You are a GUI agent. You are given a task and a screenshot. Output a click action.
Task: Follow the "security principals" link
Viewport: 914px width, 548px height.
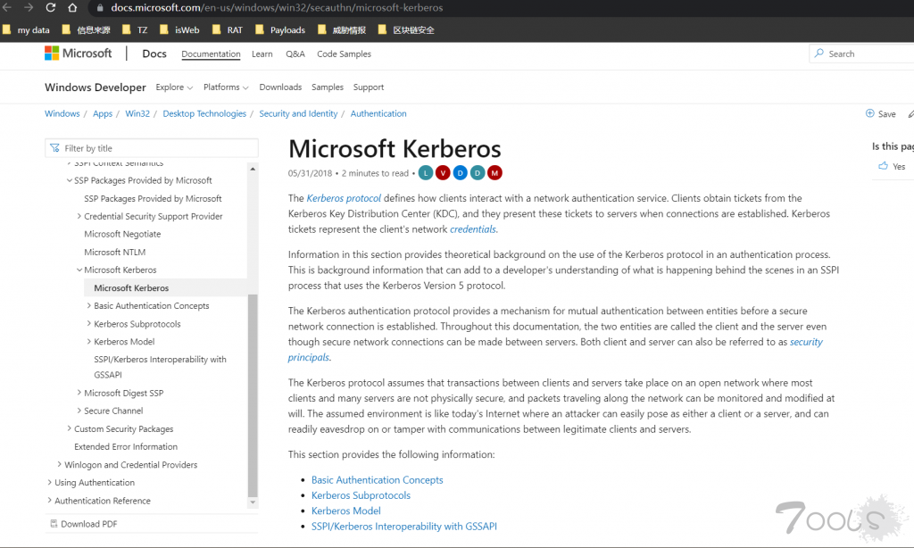pyautogui.click(x=806, y=342)
